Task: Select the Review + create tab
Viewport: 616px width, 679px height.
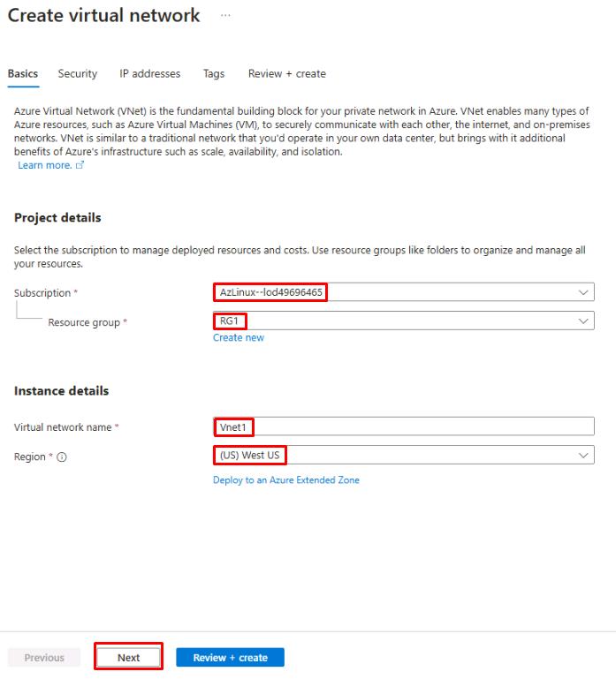Action: coord(287,73)
